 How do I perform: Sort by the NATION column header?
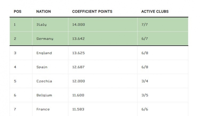click(43, 12)
